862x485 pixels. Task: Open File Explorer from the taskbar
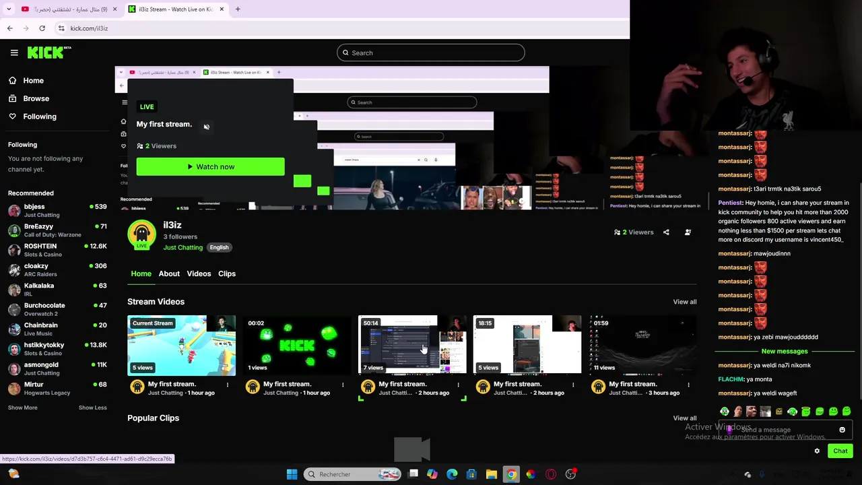pos(492,474)
